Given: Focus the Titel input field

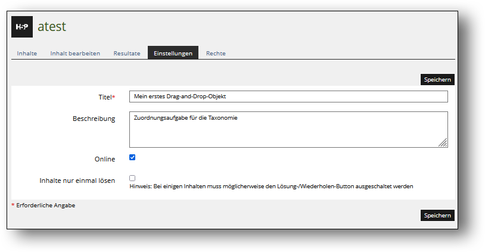Looking at the screenshot, I should point(288,97).
